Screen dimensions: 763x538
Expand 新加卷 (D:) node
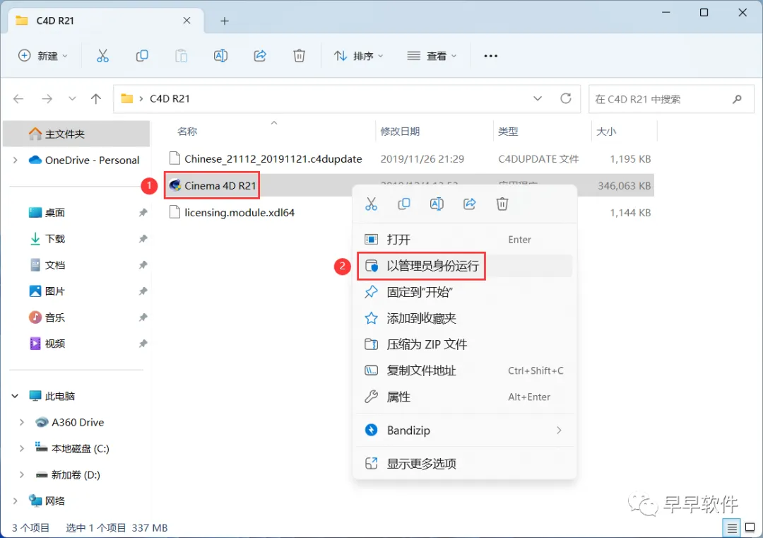21,474
